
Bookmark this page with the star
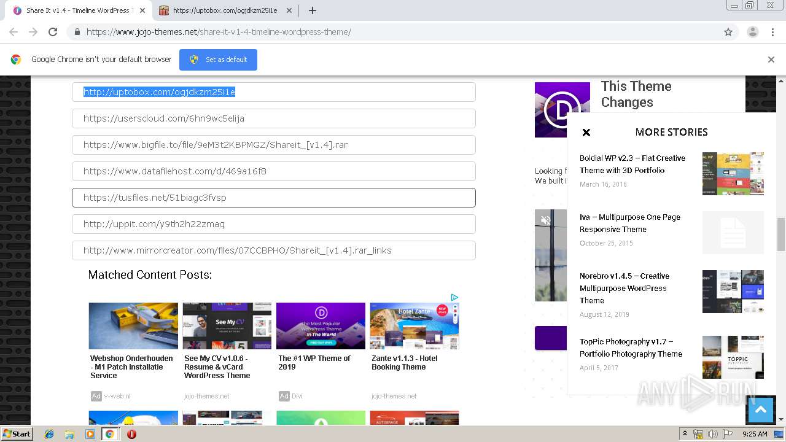pyautogui.click(x=728, y=32)
